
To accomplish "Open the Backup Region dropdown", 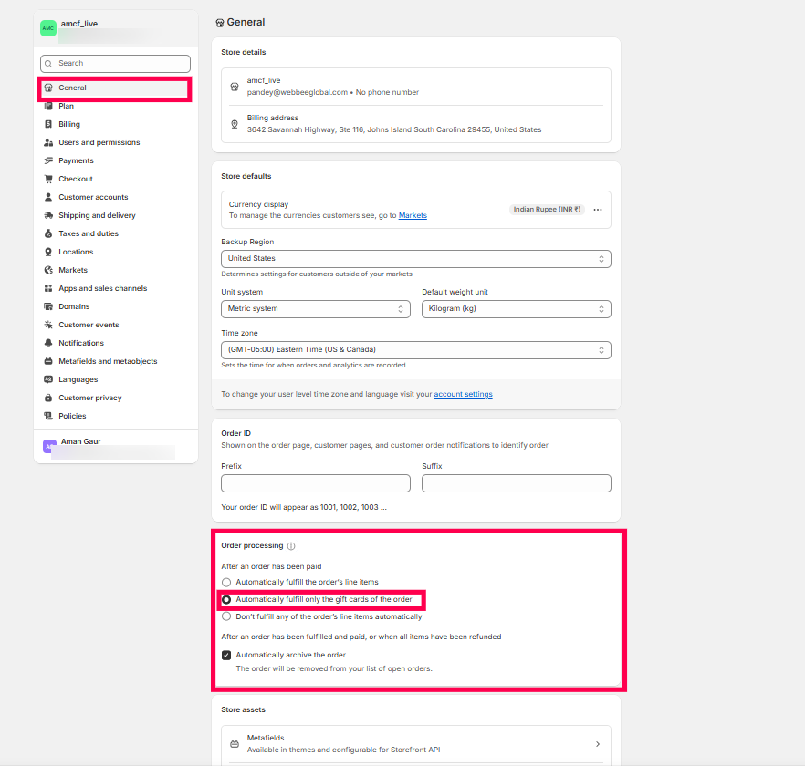I will tap(415, 259).
